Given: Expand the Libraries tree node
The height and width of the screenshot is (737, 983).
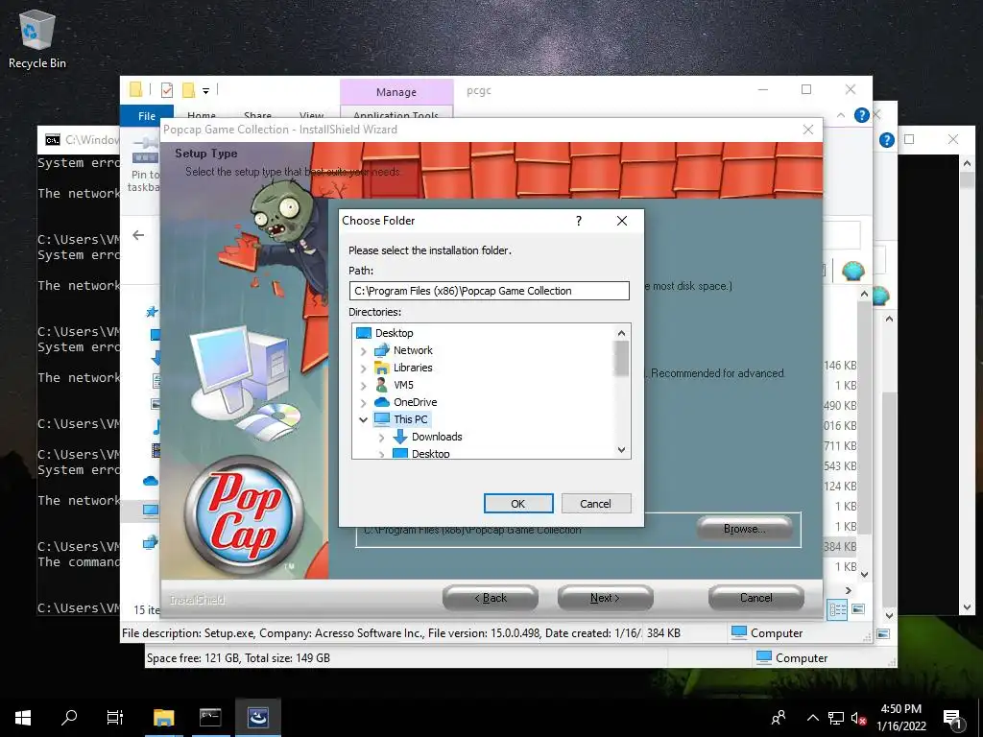Looking at the screenshot, I should click(364, 368).
